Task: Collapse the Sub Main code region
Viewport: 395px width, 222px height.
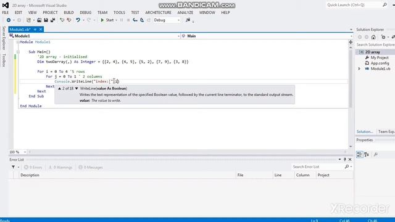Action: click(18, 52)
